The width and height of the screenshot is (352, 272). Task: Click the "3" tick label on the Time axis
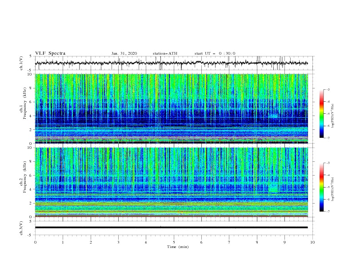point(118,242)
